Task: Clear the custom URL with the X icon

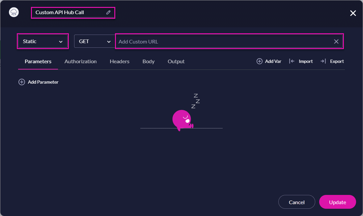Action: click(x=336, y=41)
